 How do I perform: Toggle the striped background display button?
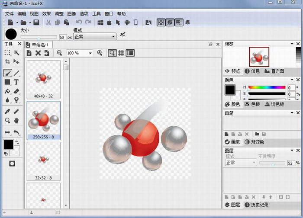click(170, 22)
